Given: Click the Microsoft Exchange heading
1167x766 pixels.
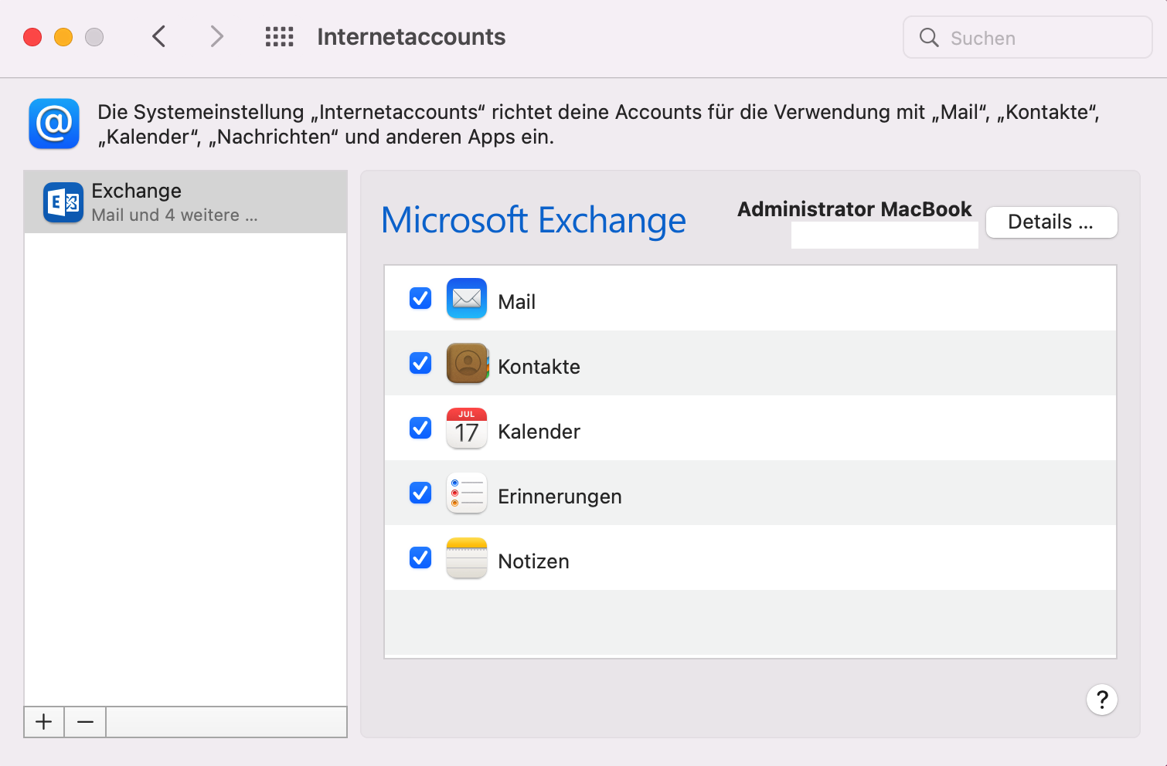Looking at the screenshot, I should tap(534, 220).
